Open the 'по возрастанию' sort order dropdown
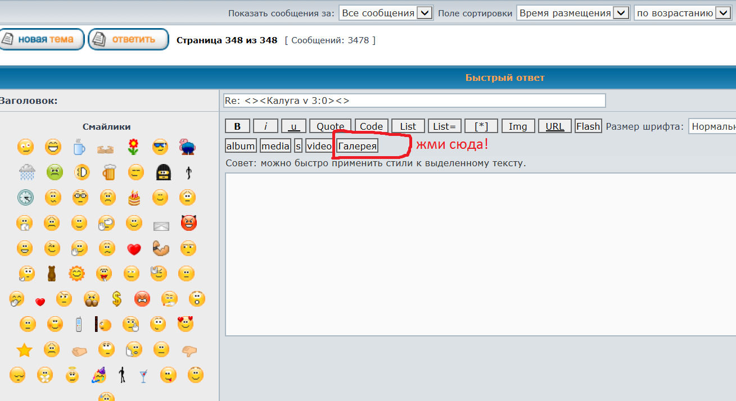The image size is (736, 401). click(682, 13)
